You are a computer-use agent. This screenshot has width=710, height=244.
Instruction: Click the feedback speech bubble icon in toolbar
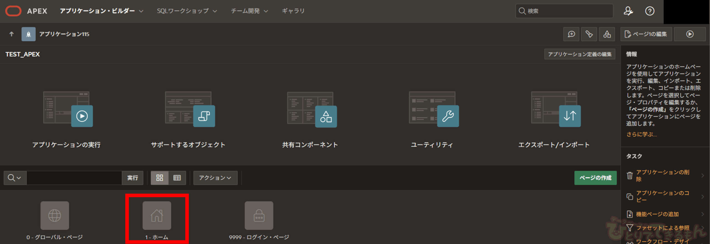571,34
